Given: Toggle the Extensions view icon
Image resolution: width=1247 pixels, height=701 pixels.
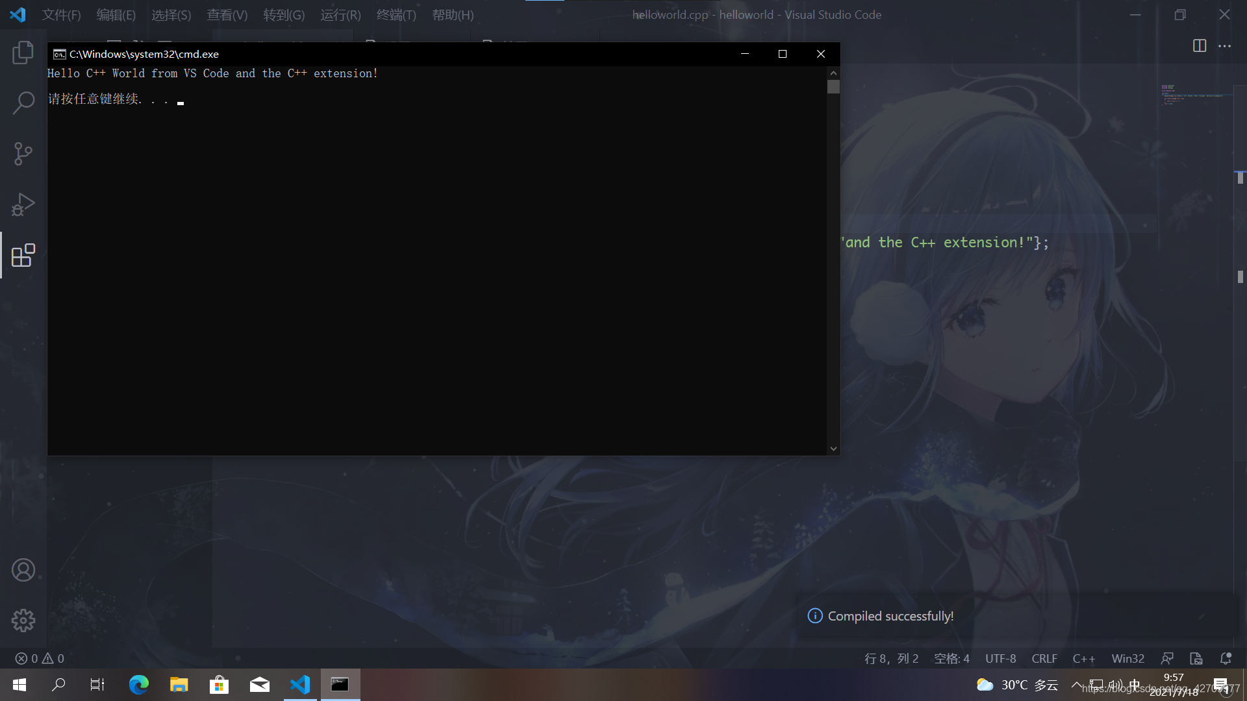Looking at the screenshot, I should (x=23, y=255).
